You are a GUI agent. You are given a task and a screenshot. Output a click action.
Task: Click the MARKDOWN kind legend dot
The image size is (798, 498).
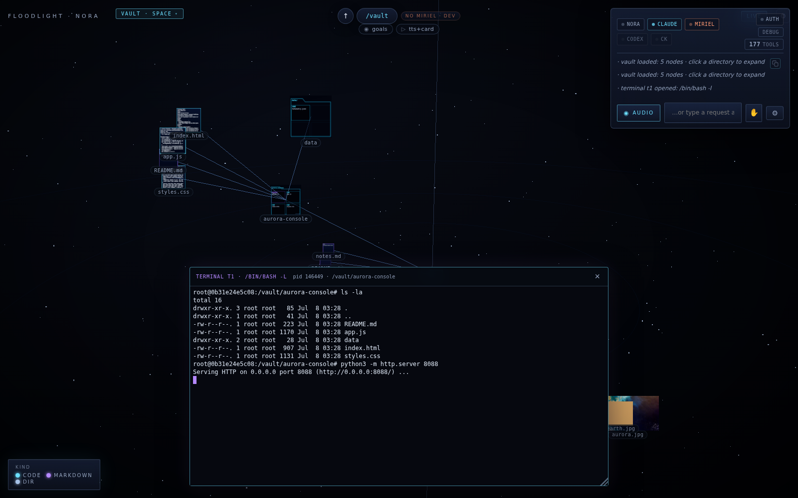point(49,476)
